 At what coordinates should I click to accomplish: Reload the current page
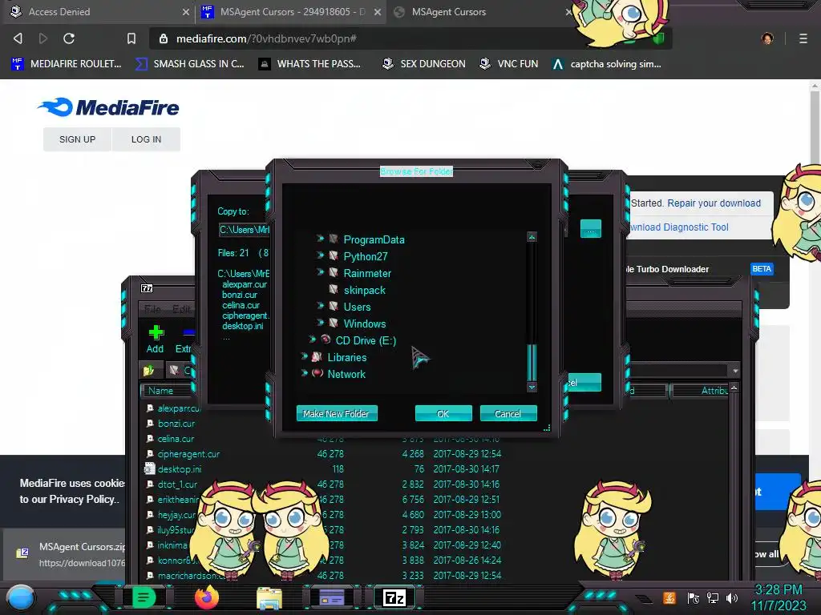tap(69, 38)
